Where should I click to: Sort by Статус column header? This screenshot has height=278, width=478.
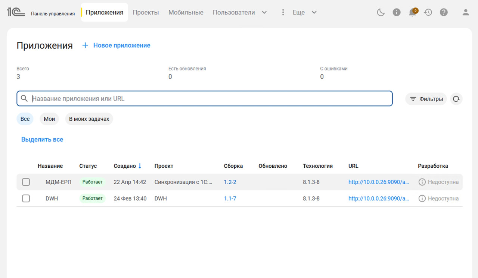88,166
